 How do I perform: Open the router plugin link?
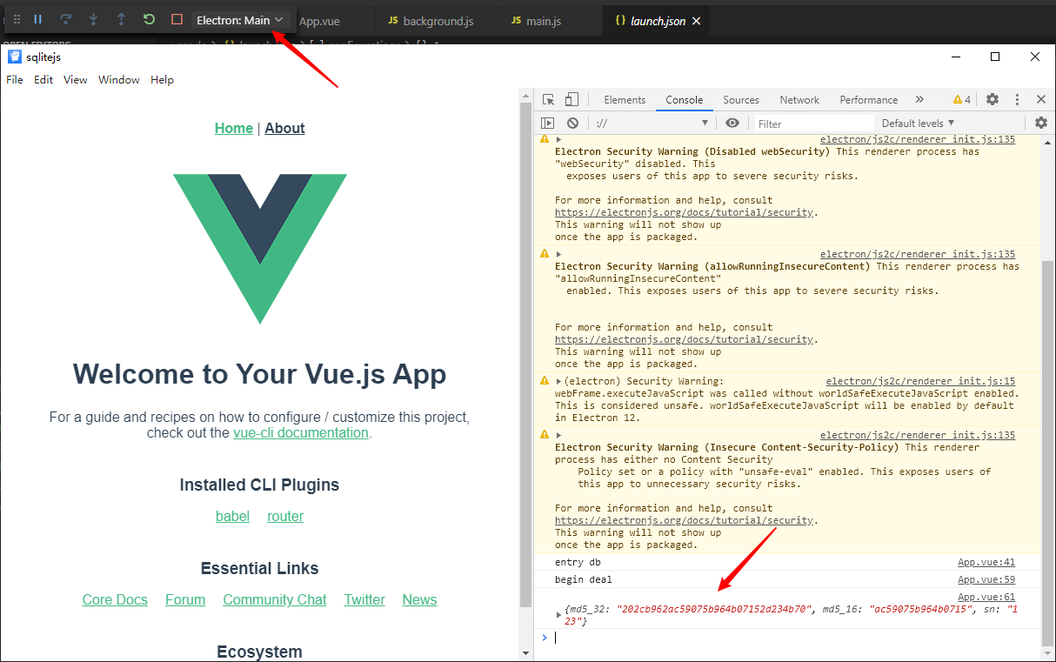coord(285,517)
